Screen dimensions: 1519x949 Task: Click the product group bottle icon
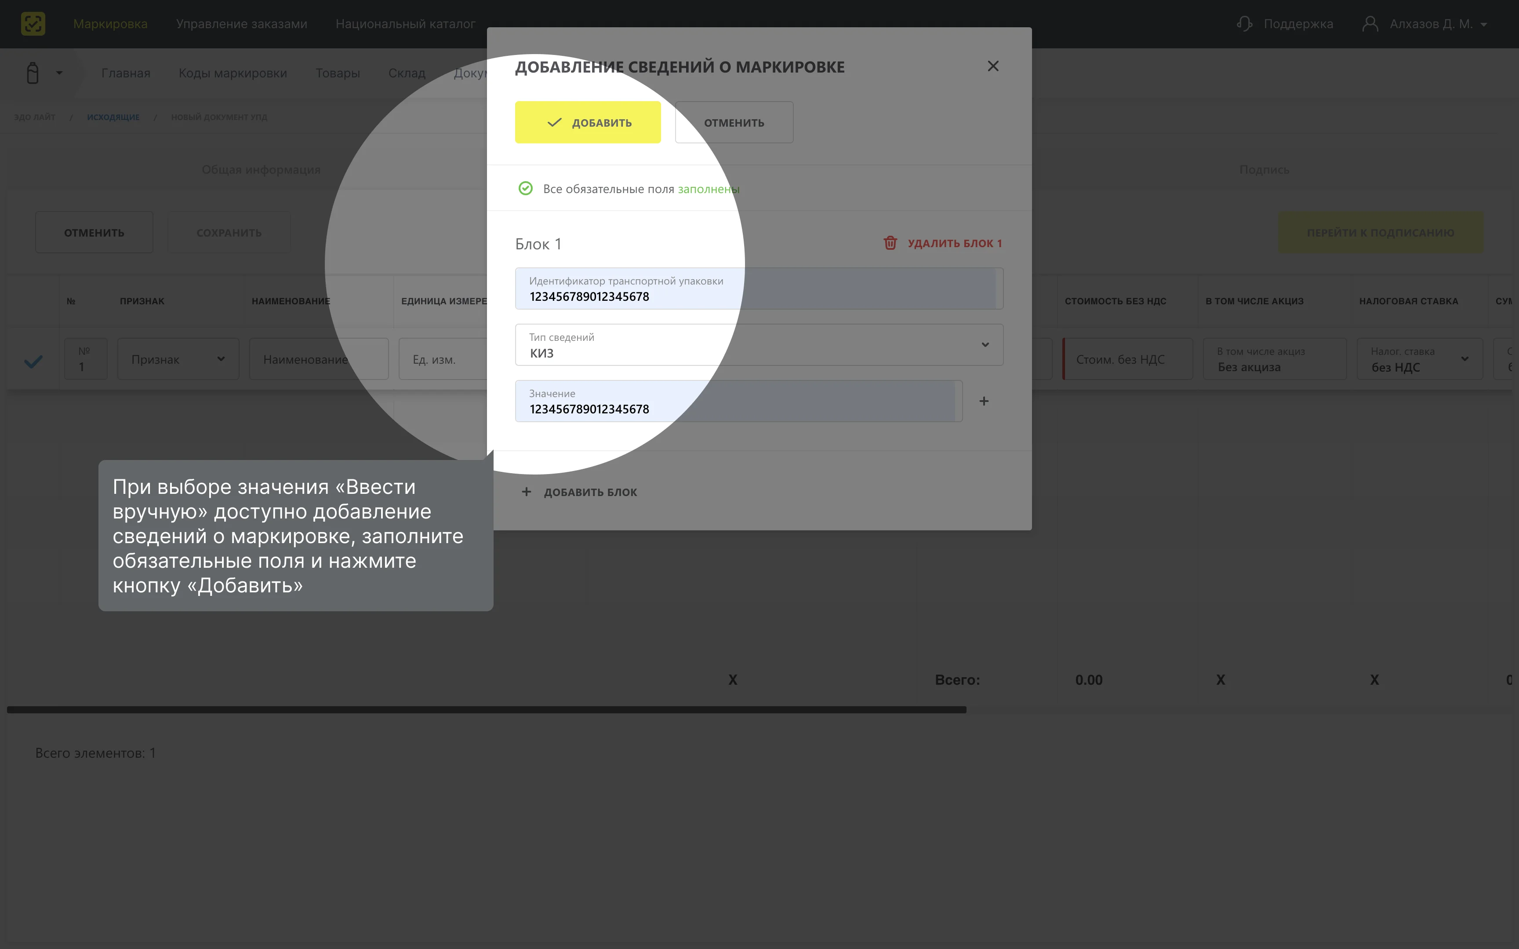(x=33, y=73)
